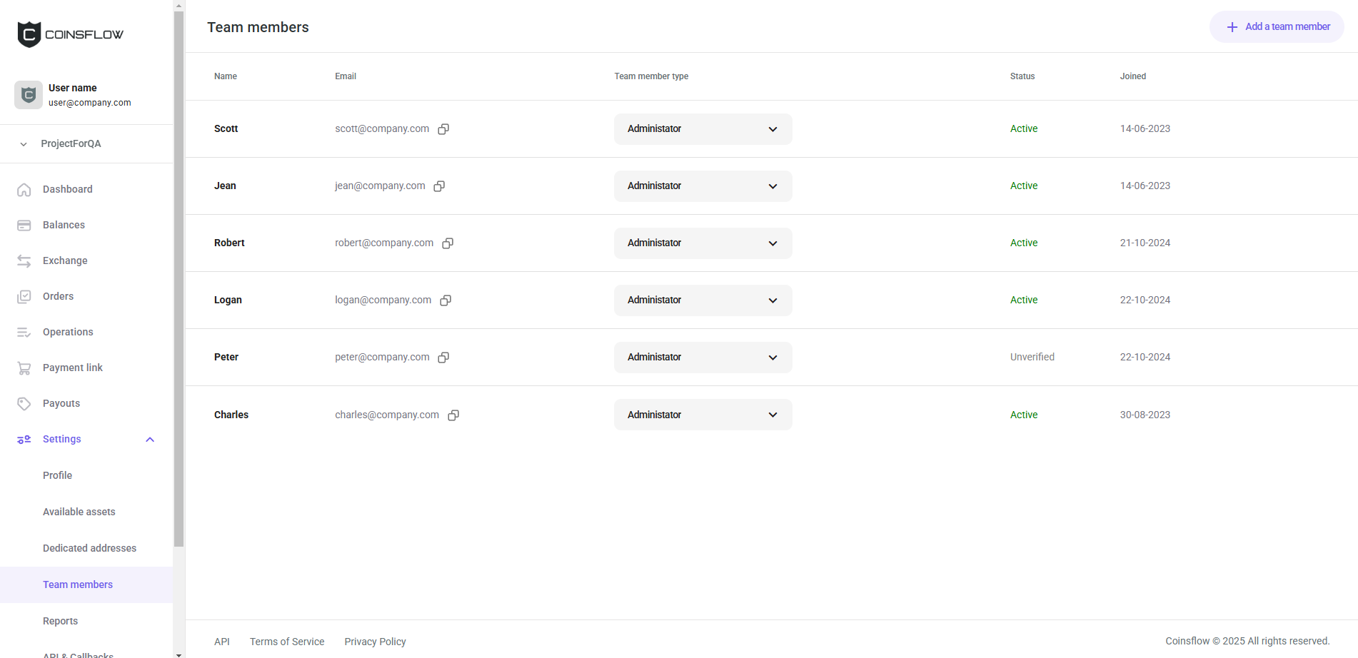Open the Dedicated addresses settings page
This screenshot has width=1358, height=658.
coord(89,548)
